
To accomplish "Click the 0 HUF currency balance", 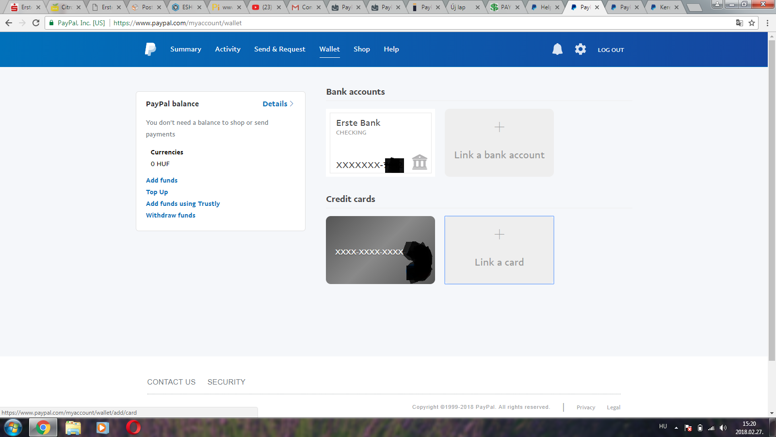I will point(160,164).
